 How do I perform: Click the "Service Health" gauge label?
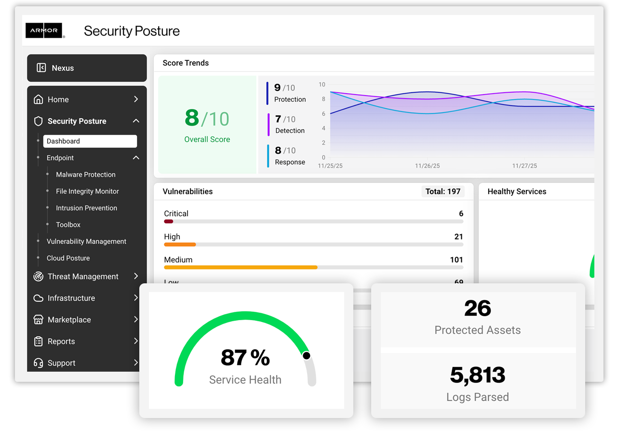click(x=245, y=380)
